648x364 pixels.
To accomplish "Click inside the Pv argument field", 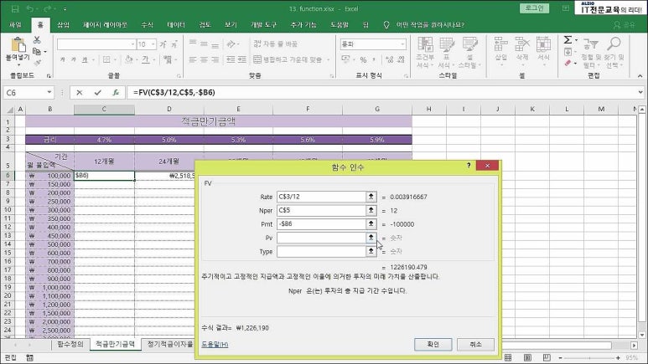I will point(322,238).
